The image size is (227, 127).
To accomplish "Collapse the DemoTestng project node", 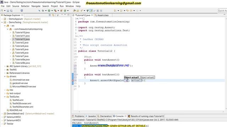I will [2, 22].
